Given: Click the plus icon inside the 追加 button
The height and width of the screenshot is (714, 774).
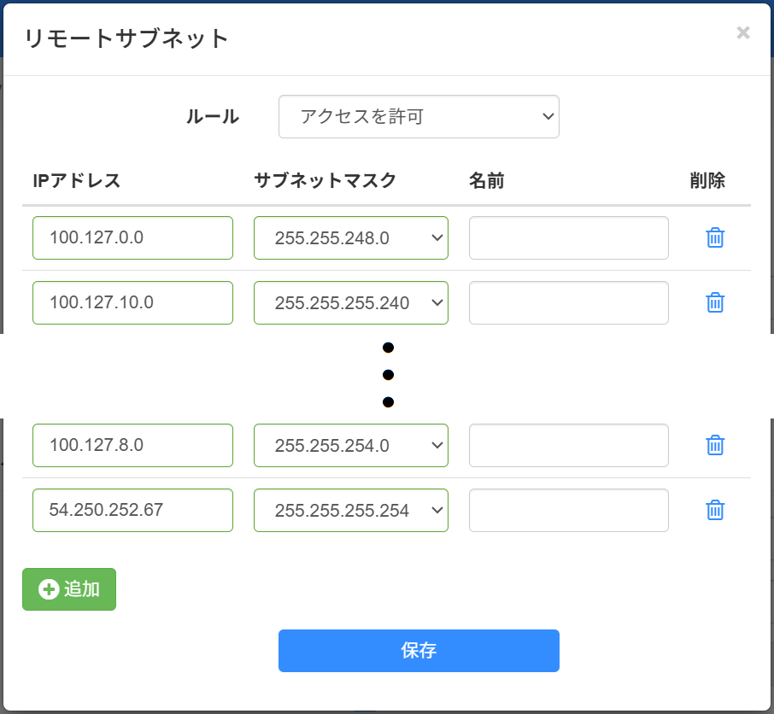Looking at the screenshot, I should point(48,589).
